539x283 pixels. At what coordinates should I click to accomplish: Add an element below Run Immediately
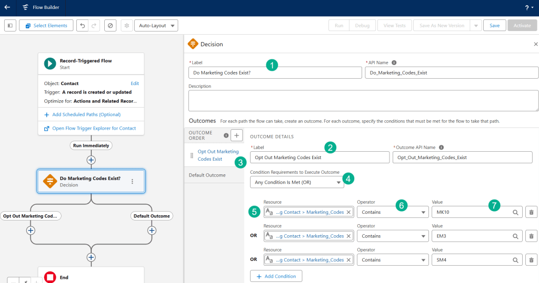pyautogui.click(x=91, y=160)
